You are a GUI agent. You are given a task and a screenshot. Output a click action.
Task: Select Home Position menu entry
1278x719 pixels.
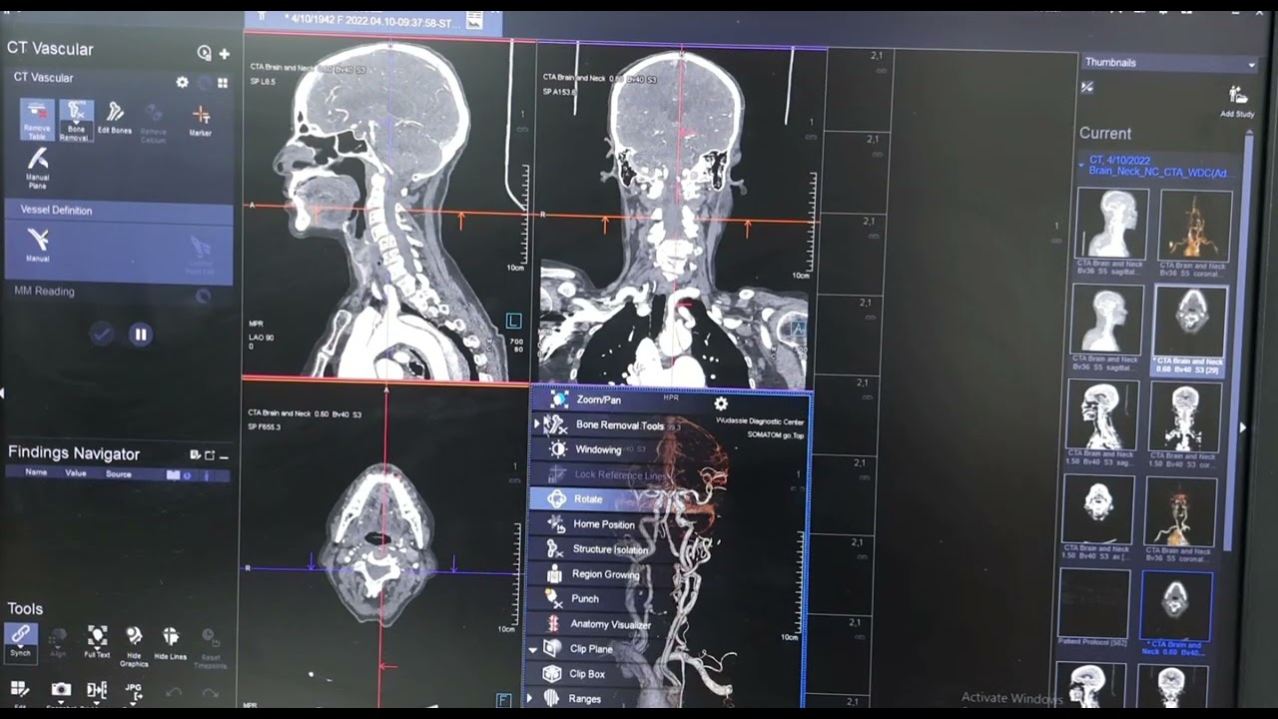coord(604,524)
